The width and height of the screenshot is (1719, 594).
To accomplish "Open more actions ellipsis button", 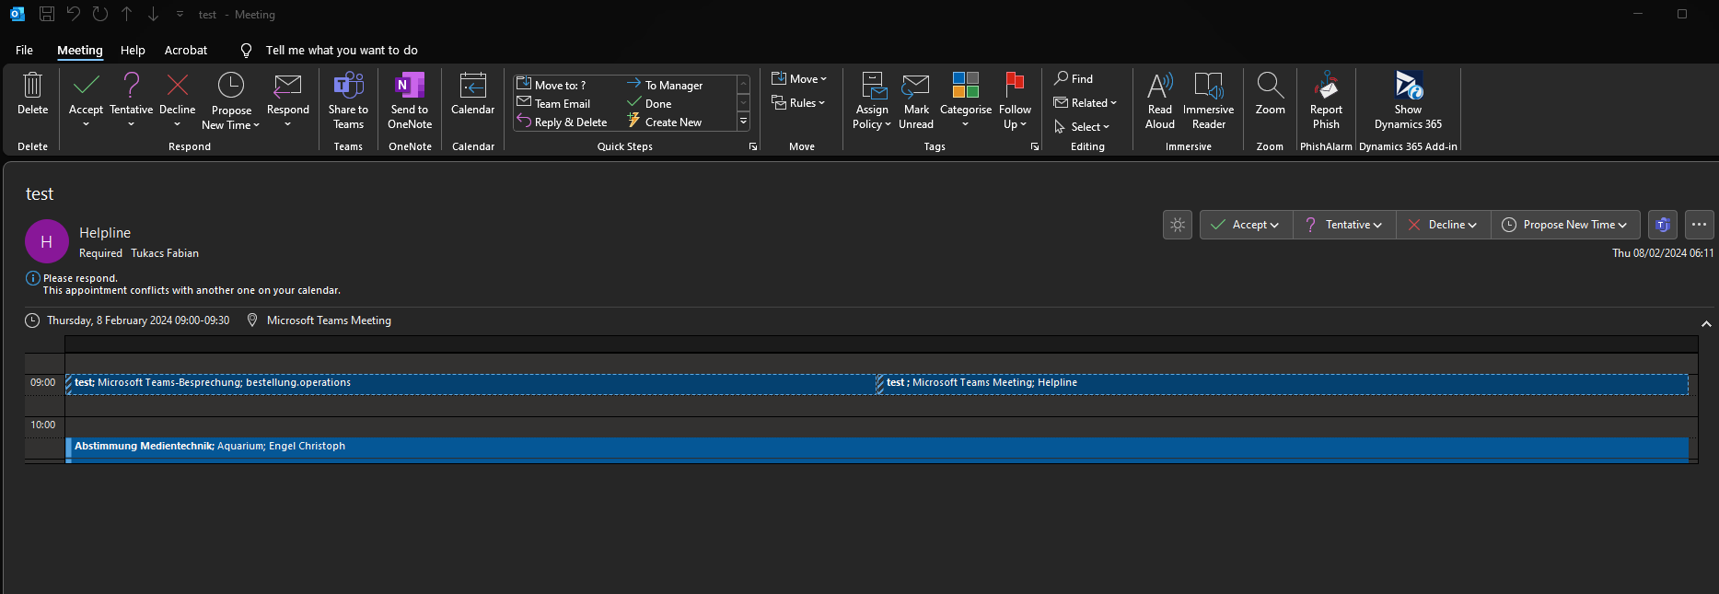I will click(1699, 225).
